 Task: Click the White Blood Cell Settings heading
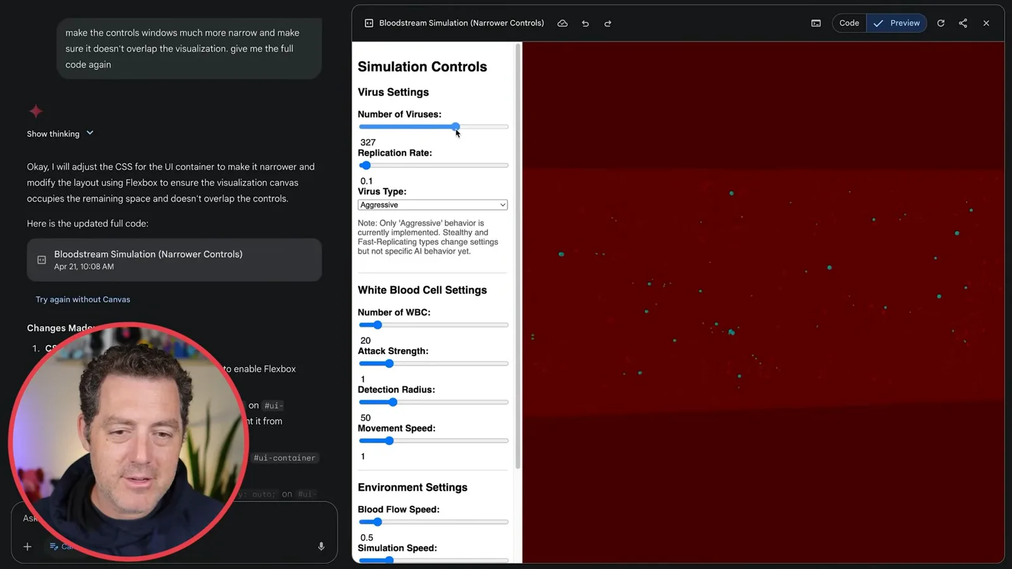pyautogui.click(x=423, y=290)
